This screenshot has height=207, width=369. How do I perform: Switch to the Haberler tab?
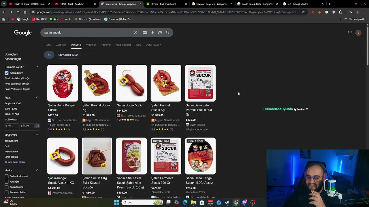(106, 45)
